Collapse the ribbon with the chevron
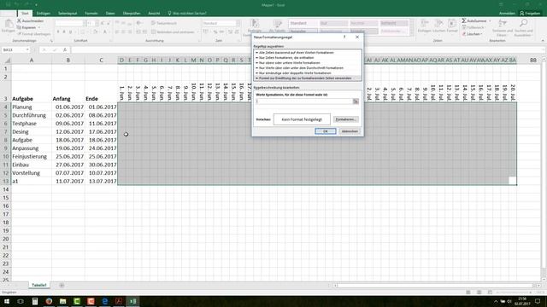 [543, 41]
